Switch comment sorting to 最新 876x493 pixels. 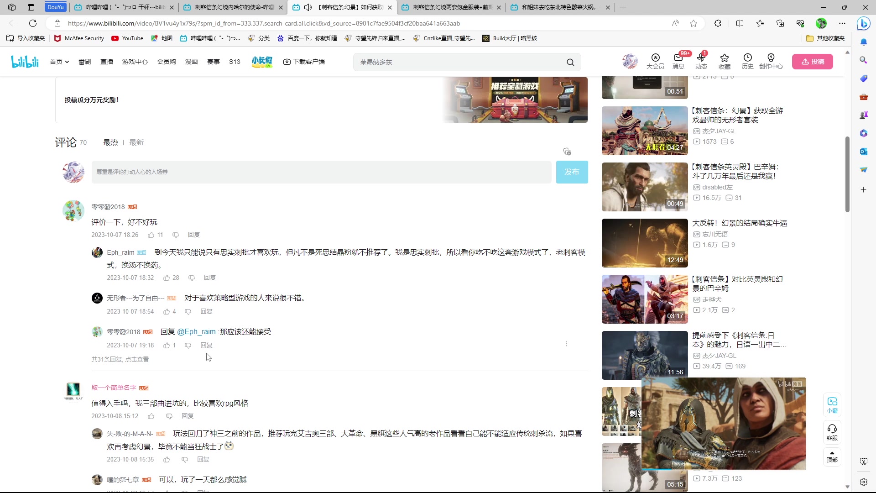(x=136, y=142)
